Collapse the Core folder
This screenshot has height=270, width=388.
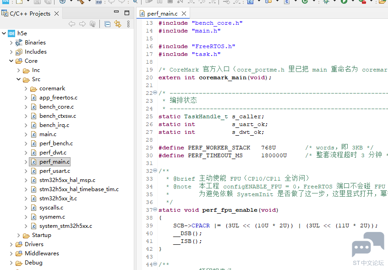click(x=11, y=61)
